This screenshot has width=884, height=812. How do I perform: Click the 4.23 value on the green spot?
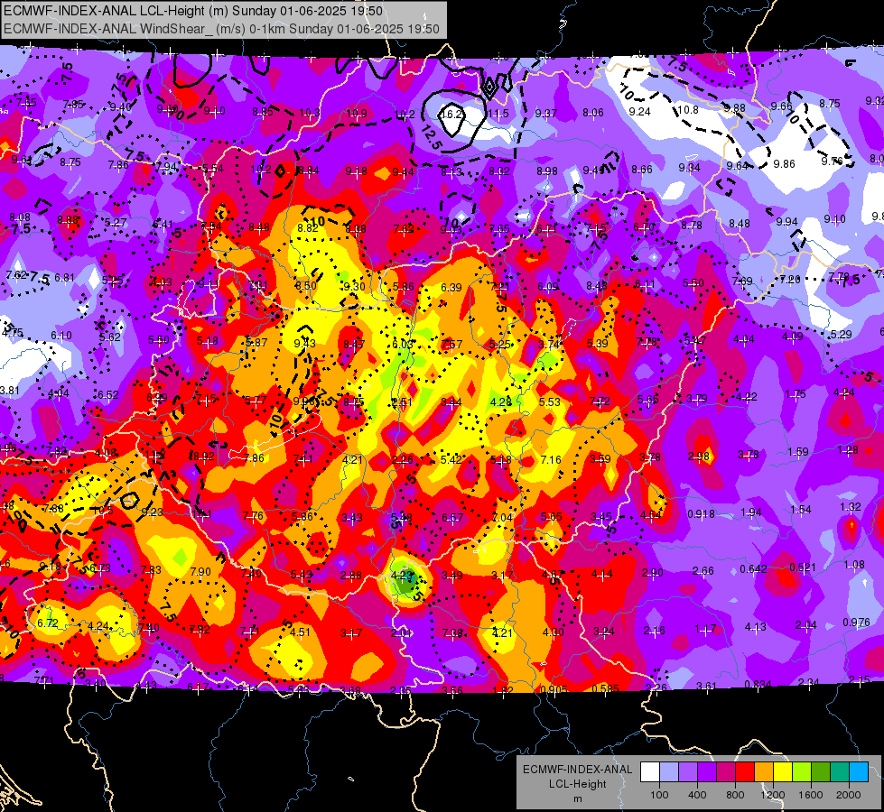(x=402, y=576)
